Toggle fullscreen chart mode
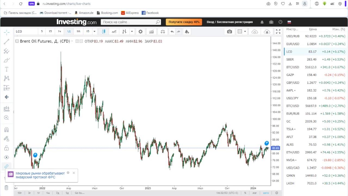The height and width of the screenshot is (196, 348). pos(278,32)
